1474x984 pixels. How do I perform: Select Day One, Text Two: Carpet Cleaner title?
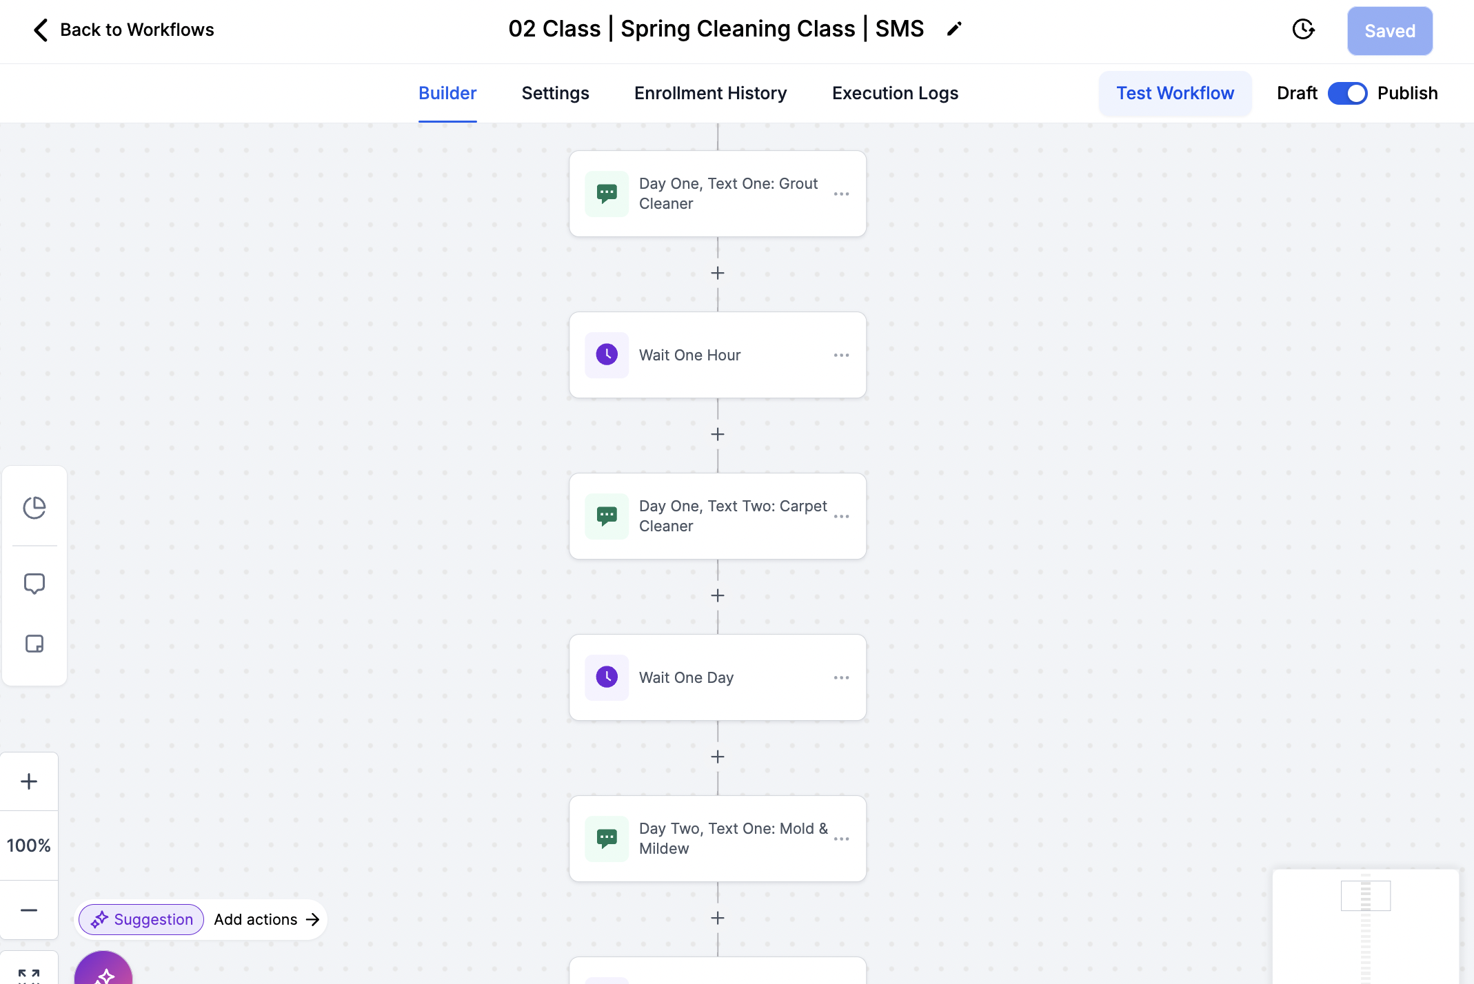tap(733, 516)
